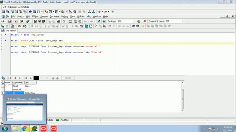
Task: Click the Row # column header
Action: pos(8,82)
